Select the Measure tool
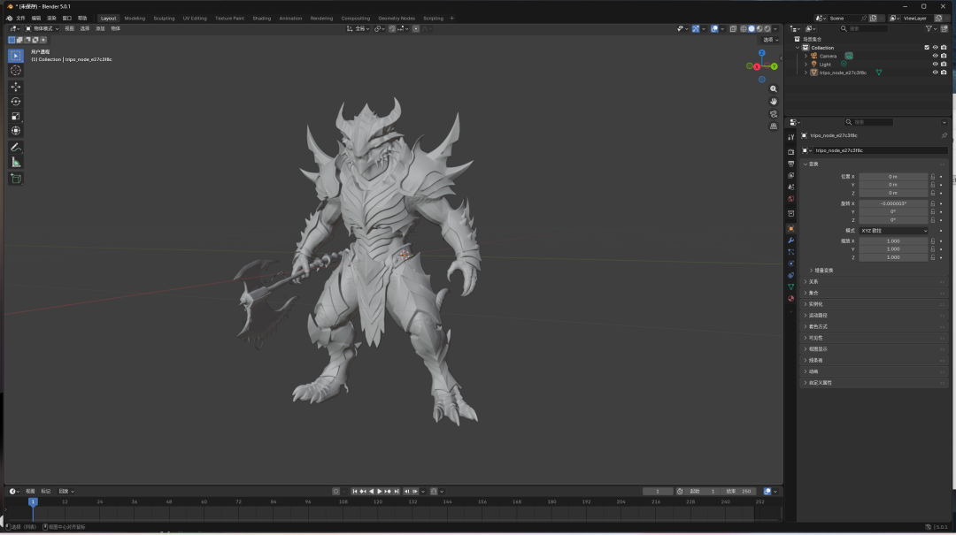The width and height of the screenshot is (956, 535). [x=14, y=162]
